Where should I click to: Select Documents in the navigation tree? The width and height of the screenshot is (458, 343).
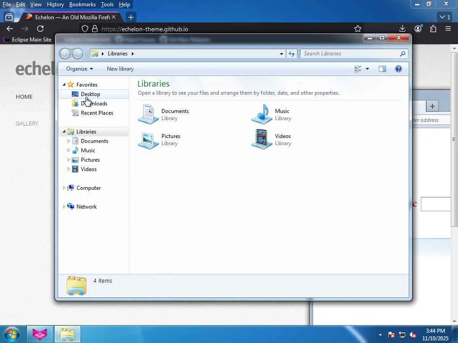click(94, 141)
